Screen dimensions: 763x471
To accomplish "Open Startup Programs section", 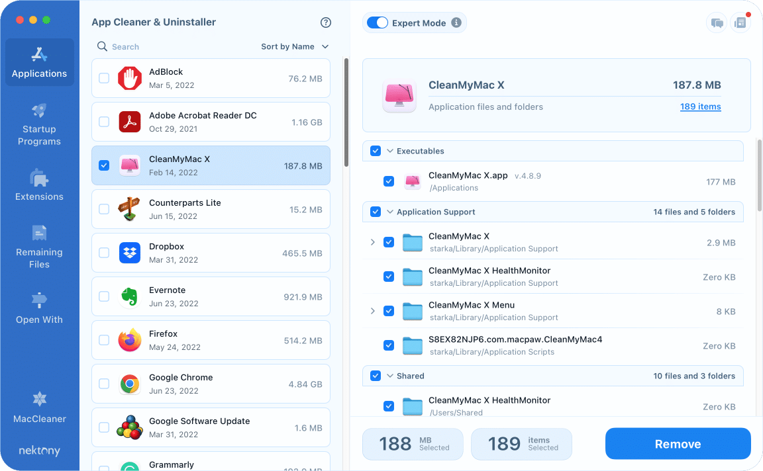I will [x=40, y=124].
